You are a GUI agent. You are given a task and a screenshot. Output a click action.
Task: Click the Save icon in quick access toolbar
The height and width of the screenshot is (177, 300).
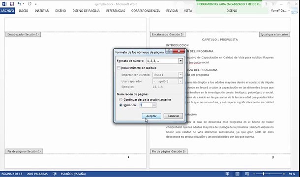12,4
